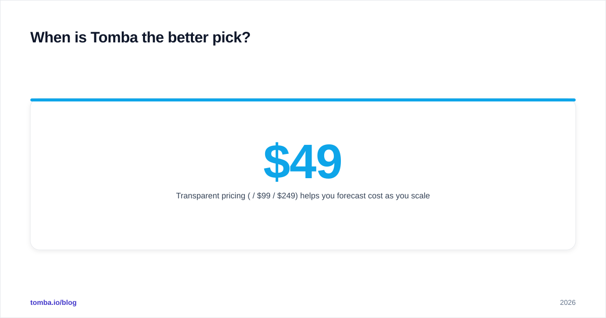Click the empty area of the white pricing card

pos(303,227)
